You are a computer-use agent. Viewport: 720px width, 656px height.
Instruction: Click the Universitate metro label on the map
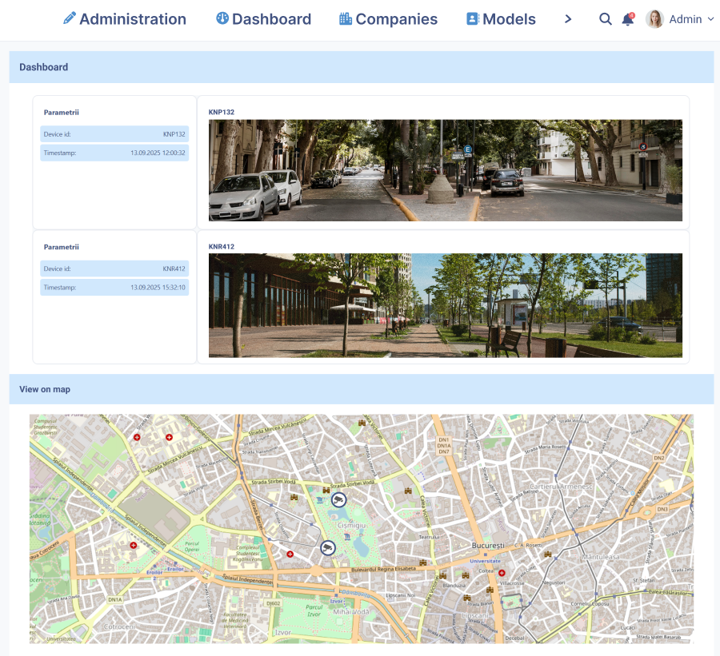coord(485,562)
